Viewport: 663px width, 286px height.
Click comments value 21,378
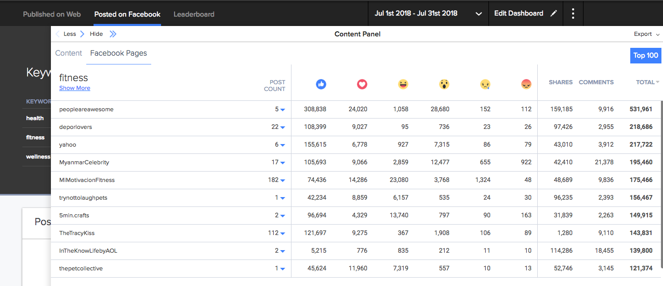[604, 163]
